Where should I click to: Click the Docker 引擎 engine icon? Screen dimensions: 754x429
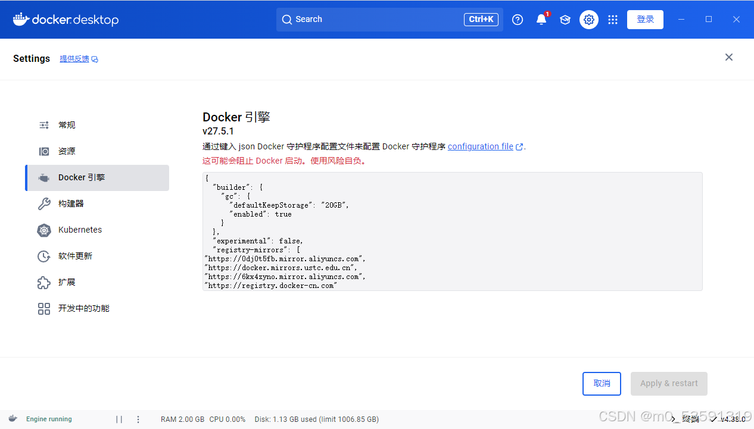[44, 178]
